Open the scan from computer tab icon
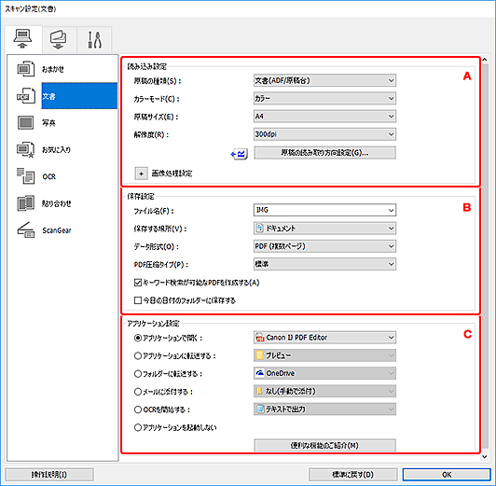 (22, 39)
